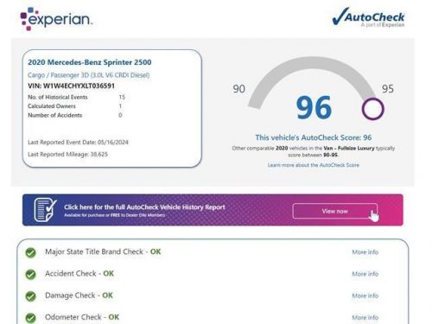Click green check icon beside Major State Title
The height and width of the screenshot is (324, 432).
(x=30, y=252)
